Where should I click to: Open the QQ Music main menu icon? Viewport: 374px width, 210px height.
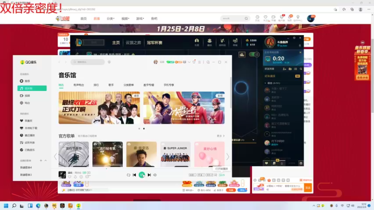click(200, 62)
